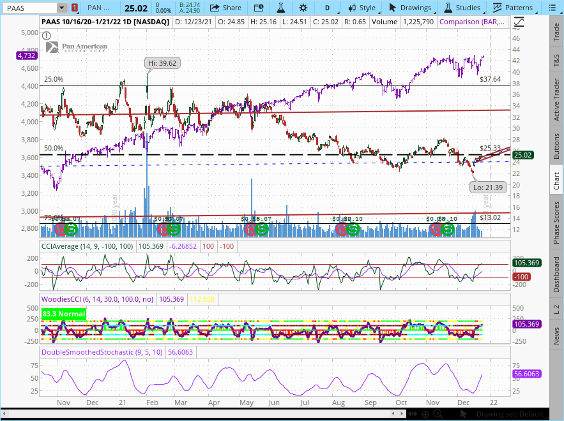
Task: Open the Studies menu
Action: click(x=462, y=8)
